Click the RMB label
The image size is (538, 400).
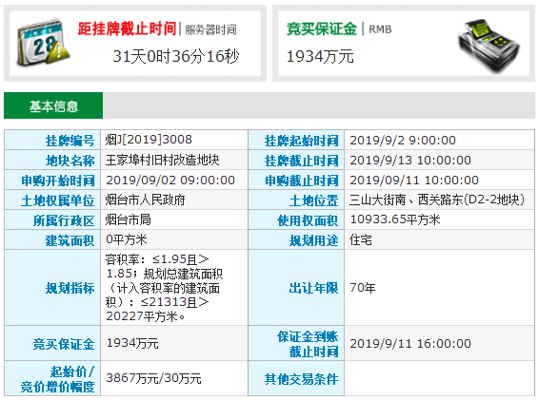(380, 29)
